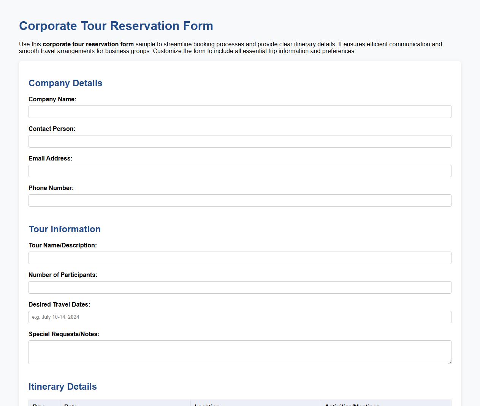
Task: Click the Day column header
Action: 37,404
